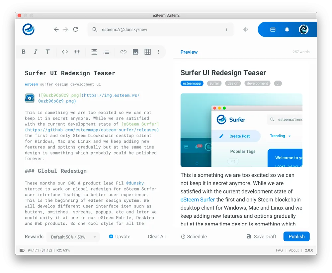Viewport: 332px width, 273px height.
Task: Open the user avatar menu
Action: tap(303, 29)
